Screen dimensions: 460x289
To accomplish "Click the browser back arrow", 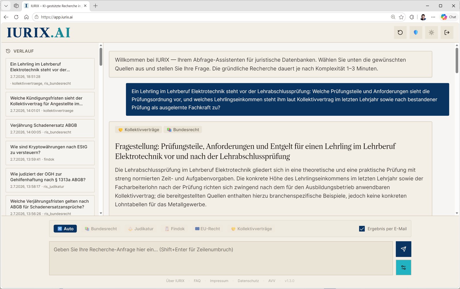I will [6, 17].
